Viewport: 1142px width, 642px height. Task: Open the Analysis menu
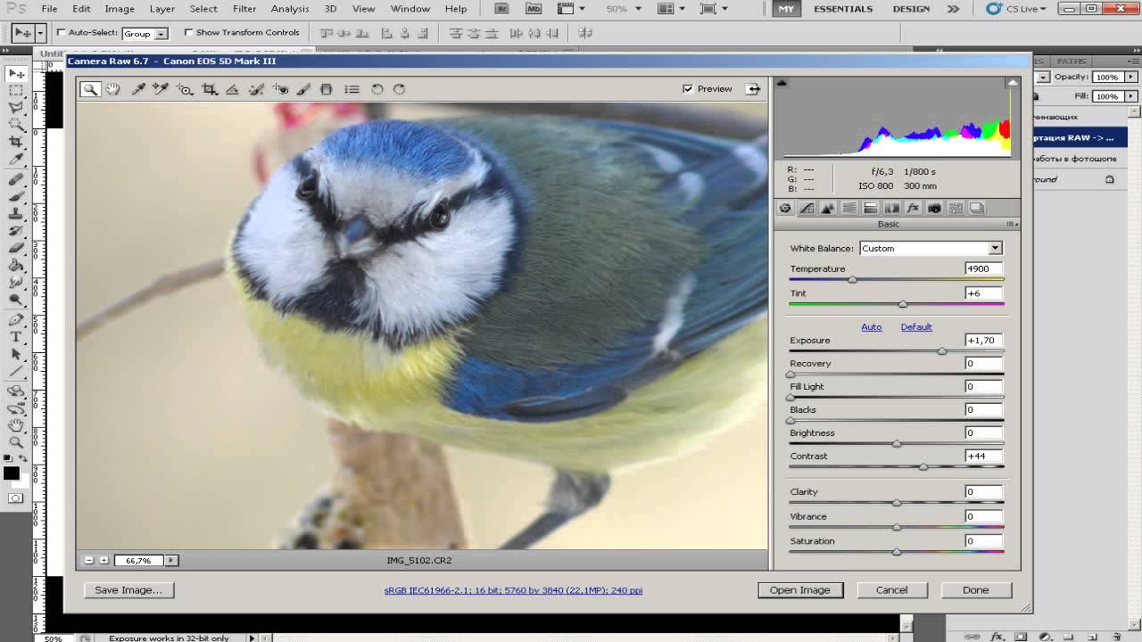290,9
